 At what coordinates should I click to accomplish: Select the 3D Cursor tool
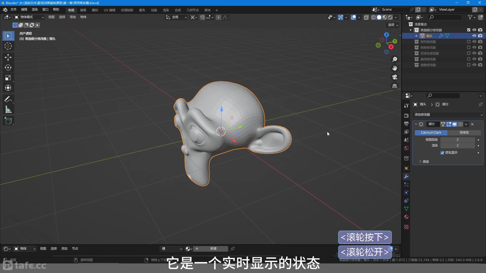point(8,46)
